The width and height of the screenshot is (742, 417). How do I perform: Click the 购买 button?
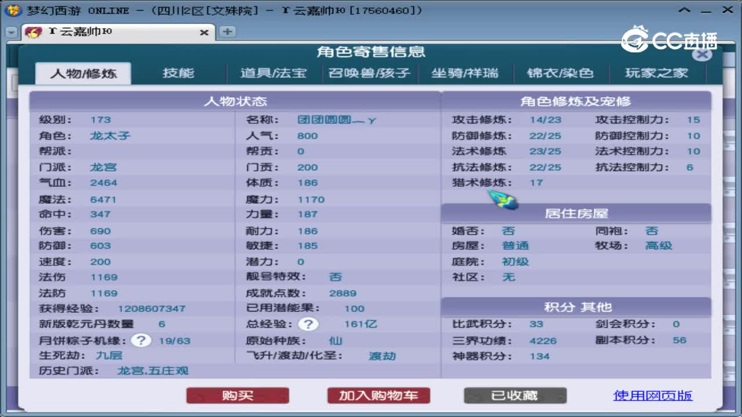click(x=238, y=396)
